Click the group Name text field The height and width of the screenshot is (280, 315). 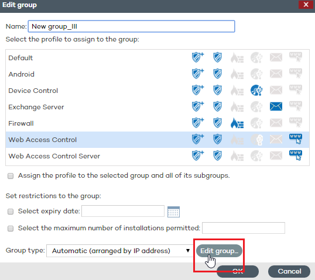[x=131, y=26]
